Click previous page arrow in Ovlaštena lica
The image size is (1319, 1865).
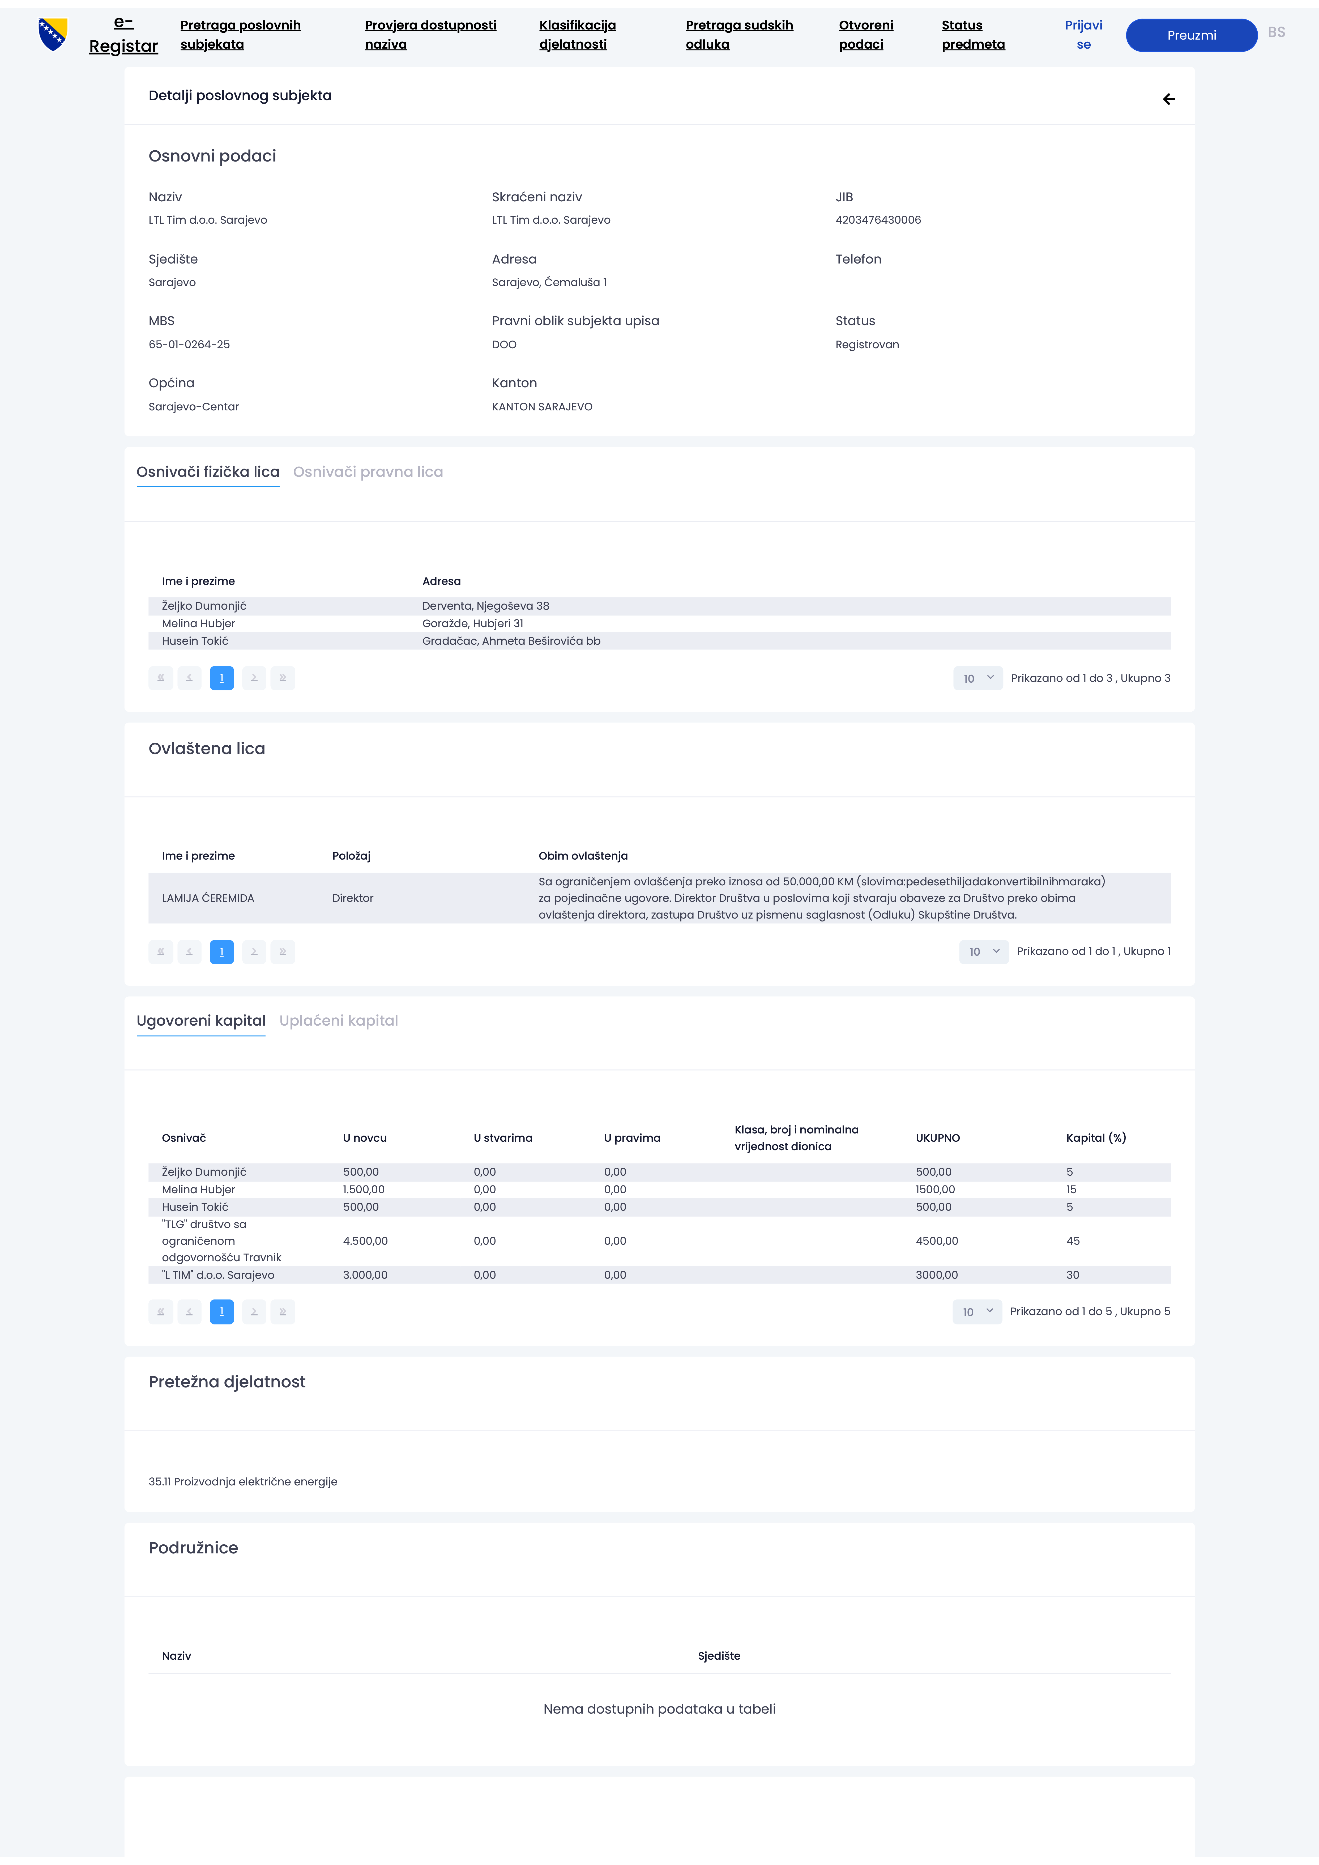(x=189, y=952)
